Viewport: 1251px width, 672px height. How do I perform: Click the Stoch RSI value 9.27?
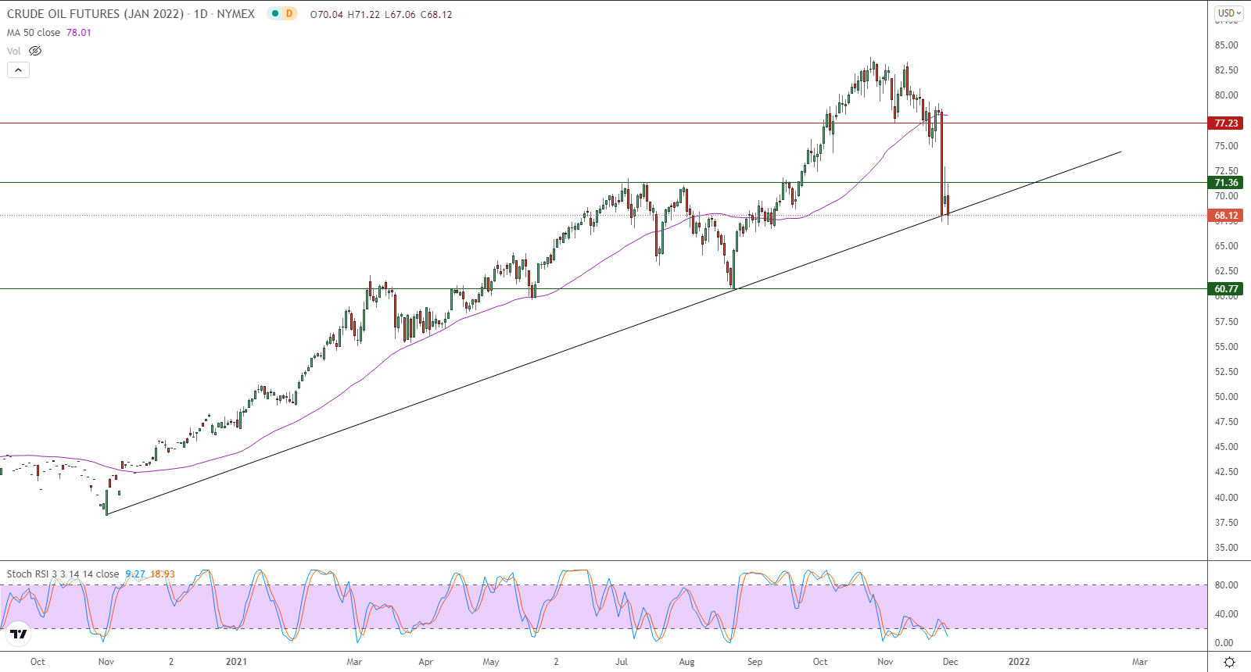pos(135,574)
